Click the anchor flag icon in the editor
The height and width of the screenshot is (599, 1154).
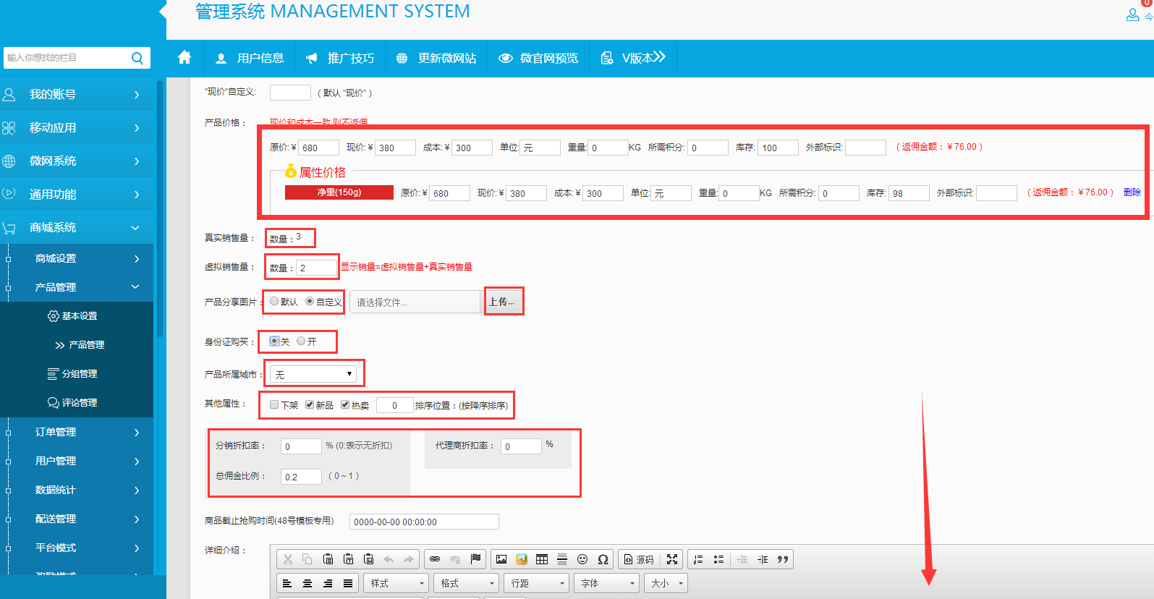tap(475, 559)
